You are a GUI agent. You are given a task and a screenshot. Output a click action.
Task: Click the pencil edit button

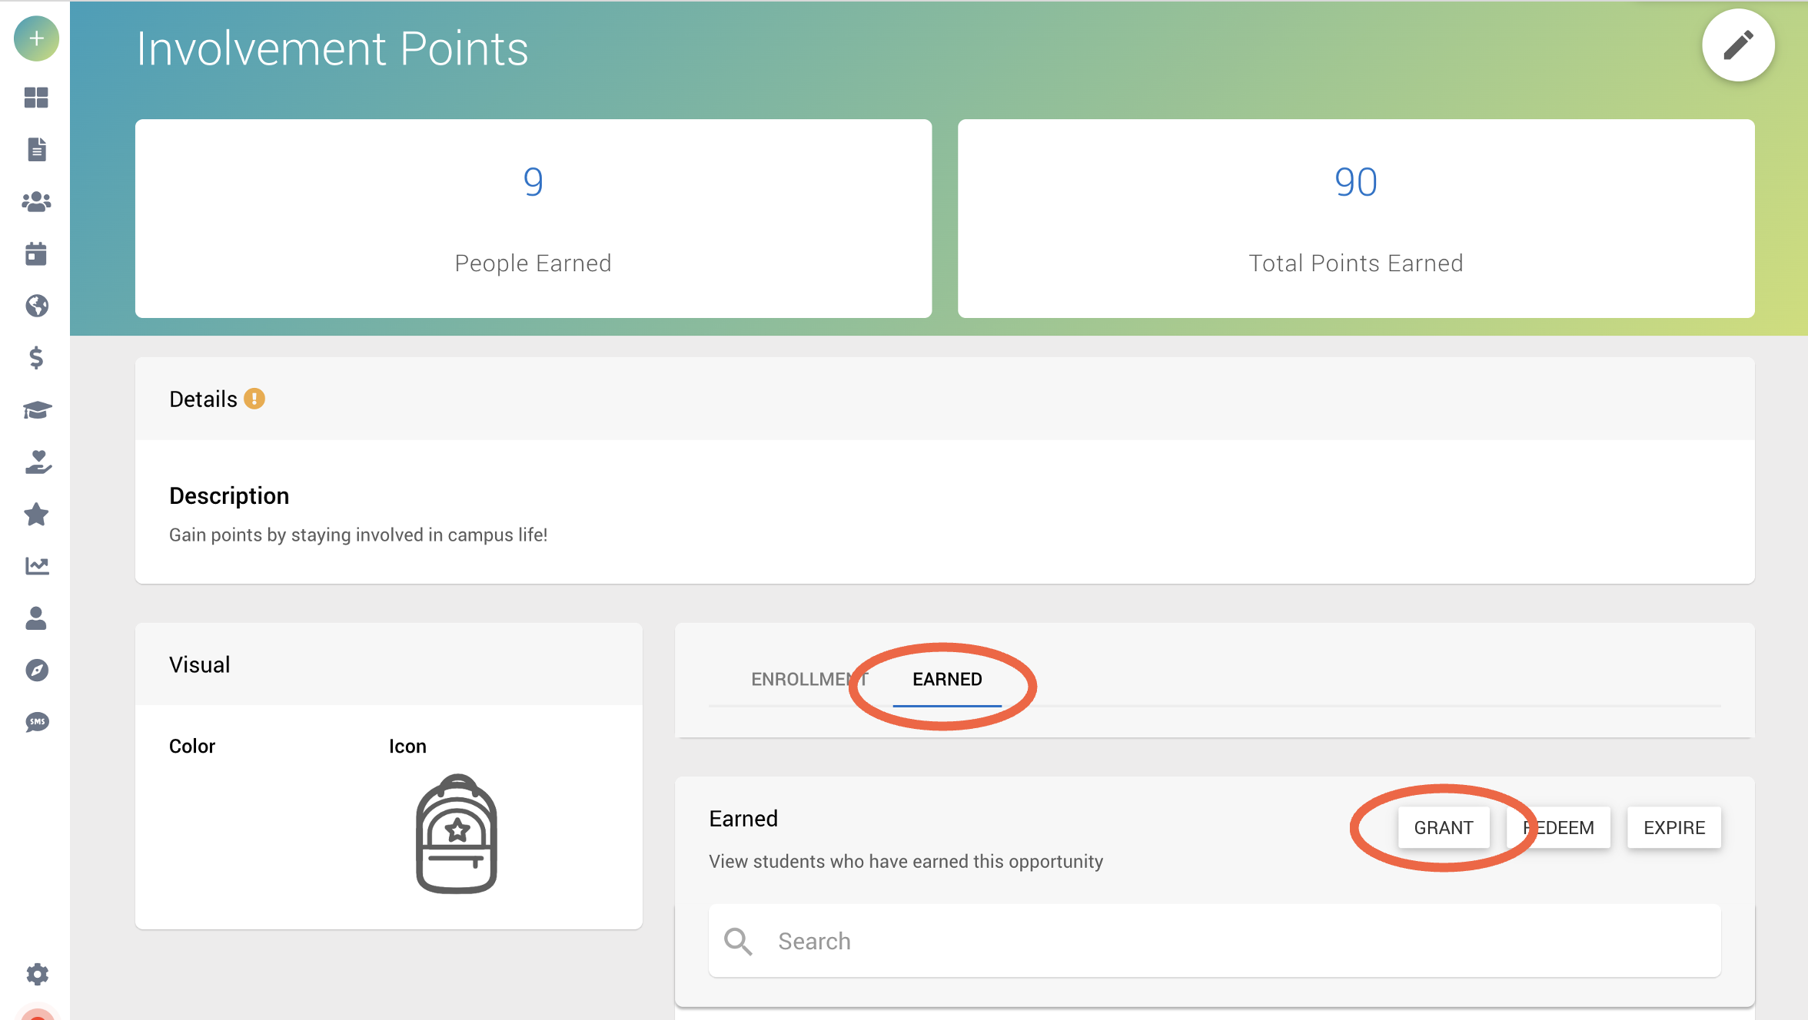1738,45
